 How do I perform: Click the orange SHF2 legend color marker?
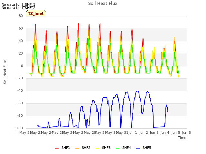tap(77, 148)
